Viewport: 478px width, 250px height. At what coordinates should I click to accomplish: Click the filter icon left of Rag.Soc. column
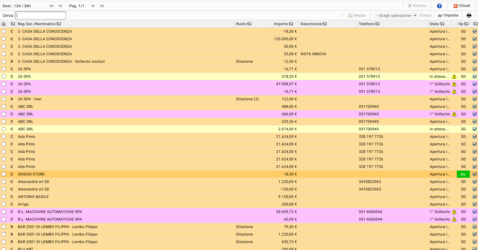click(13, 24)
